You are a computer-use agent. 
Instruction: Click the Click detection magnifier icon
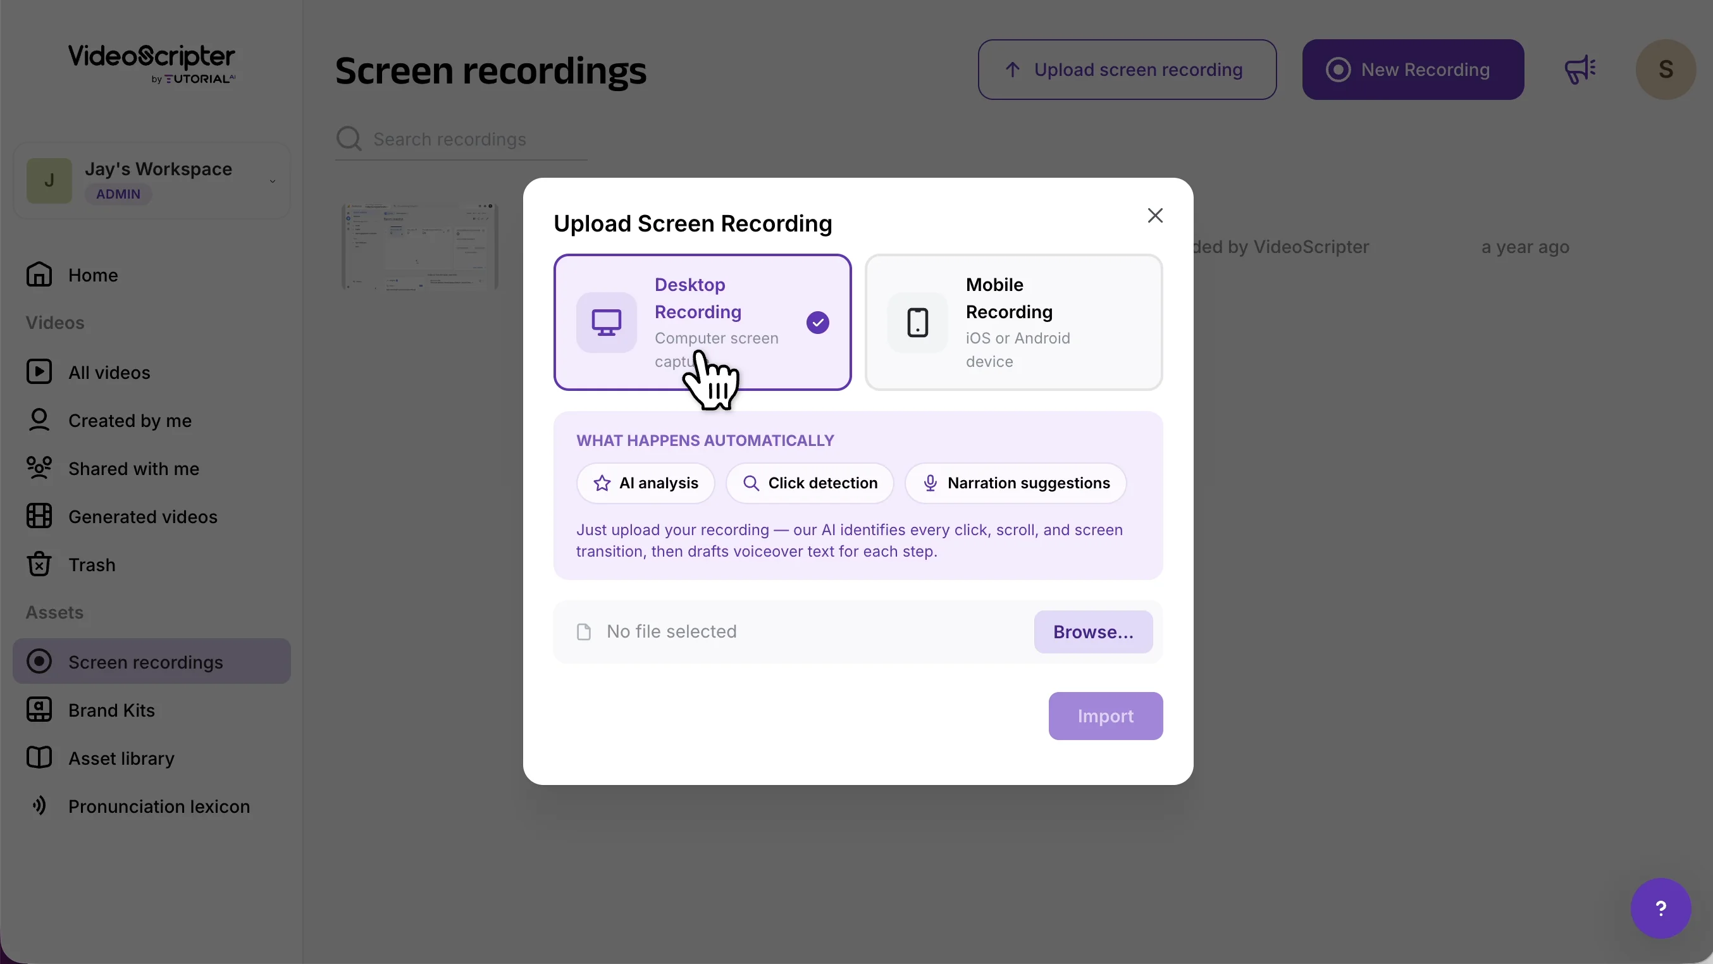pos(751,483)
